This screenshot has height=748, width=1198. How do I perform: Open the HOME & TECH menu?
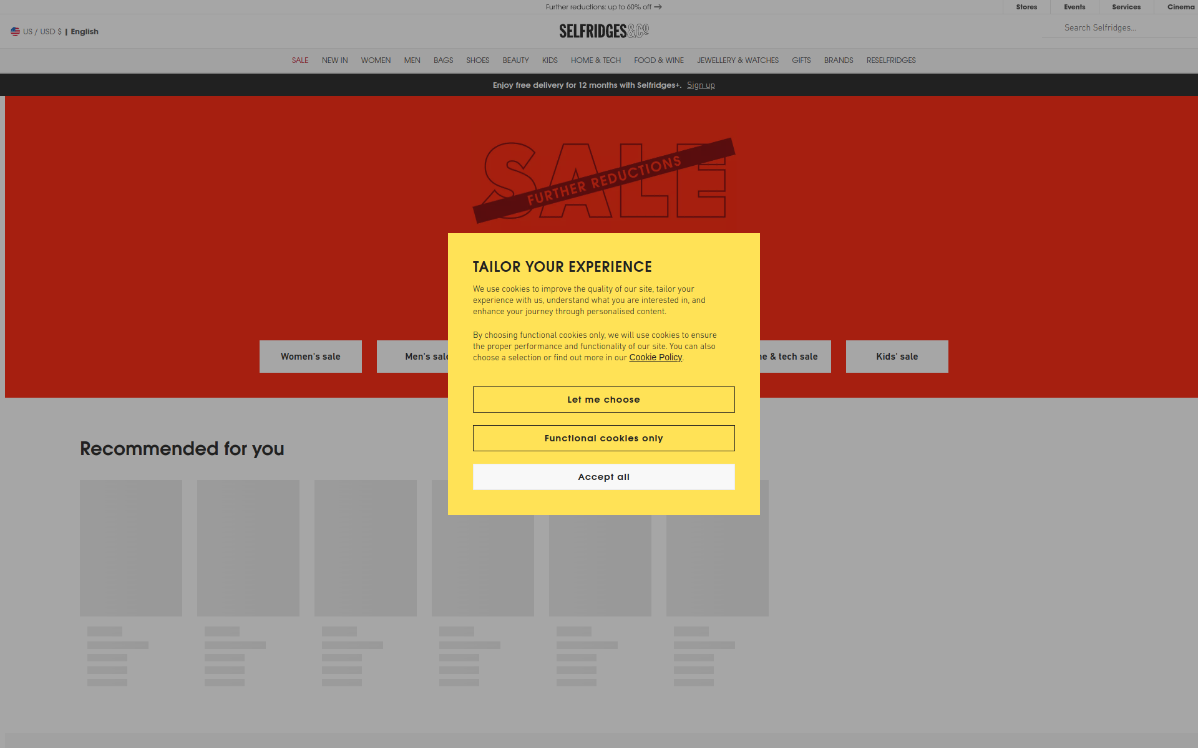pos(595,60)
